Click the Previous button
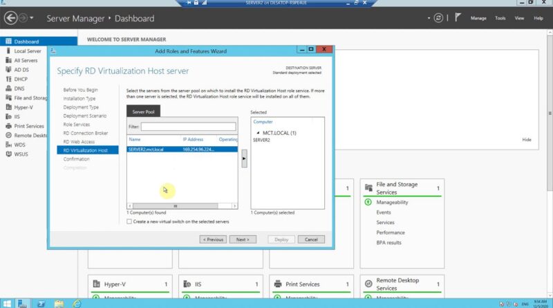 (213, 239)
